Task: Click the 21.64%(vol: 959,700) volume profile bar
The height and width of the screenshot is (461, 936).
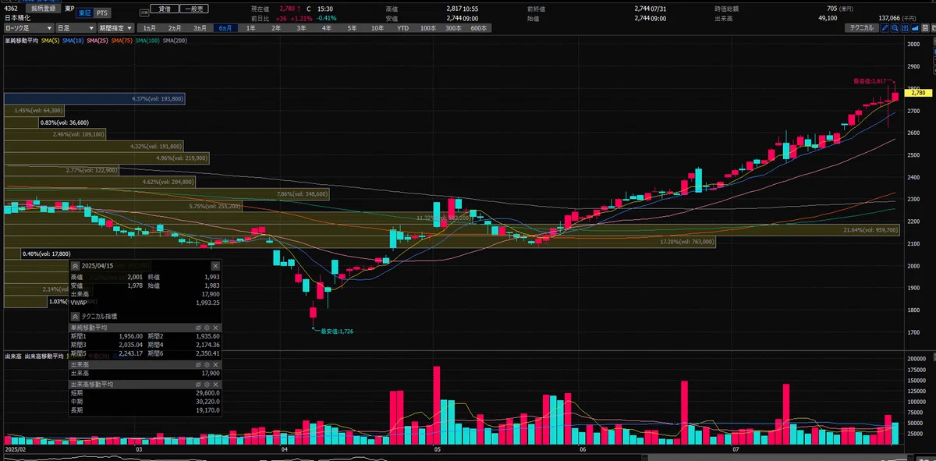Action: (x=452, y=231)
